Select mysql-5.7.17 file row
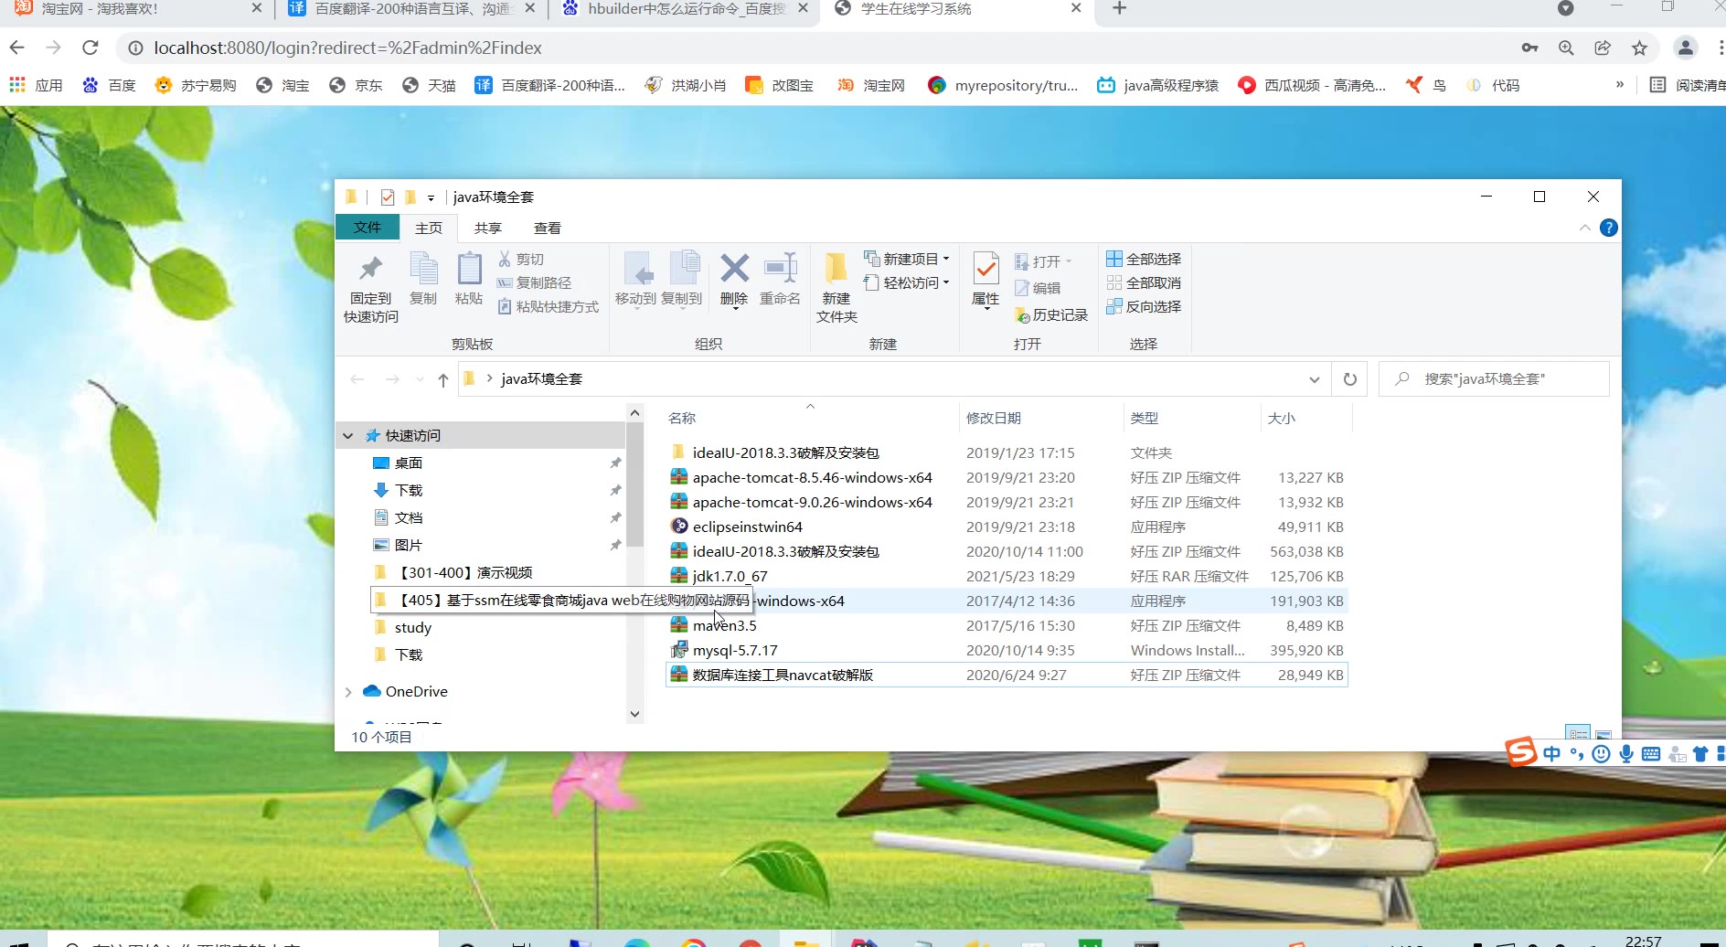The height and width of the screenshot is (947, 1726). (x=1007, y=651)
